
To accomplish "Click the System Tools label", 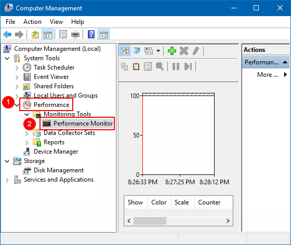I will [x=42, y=58].
